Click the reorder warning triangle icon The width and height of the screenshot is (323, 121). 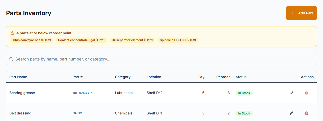[12, 33]
